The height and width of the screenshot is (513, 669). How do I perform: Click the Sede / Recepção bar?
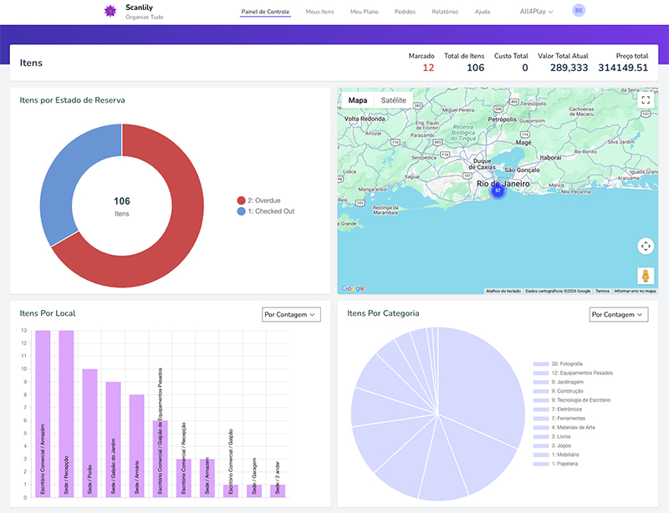[66, 414]
